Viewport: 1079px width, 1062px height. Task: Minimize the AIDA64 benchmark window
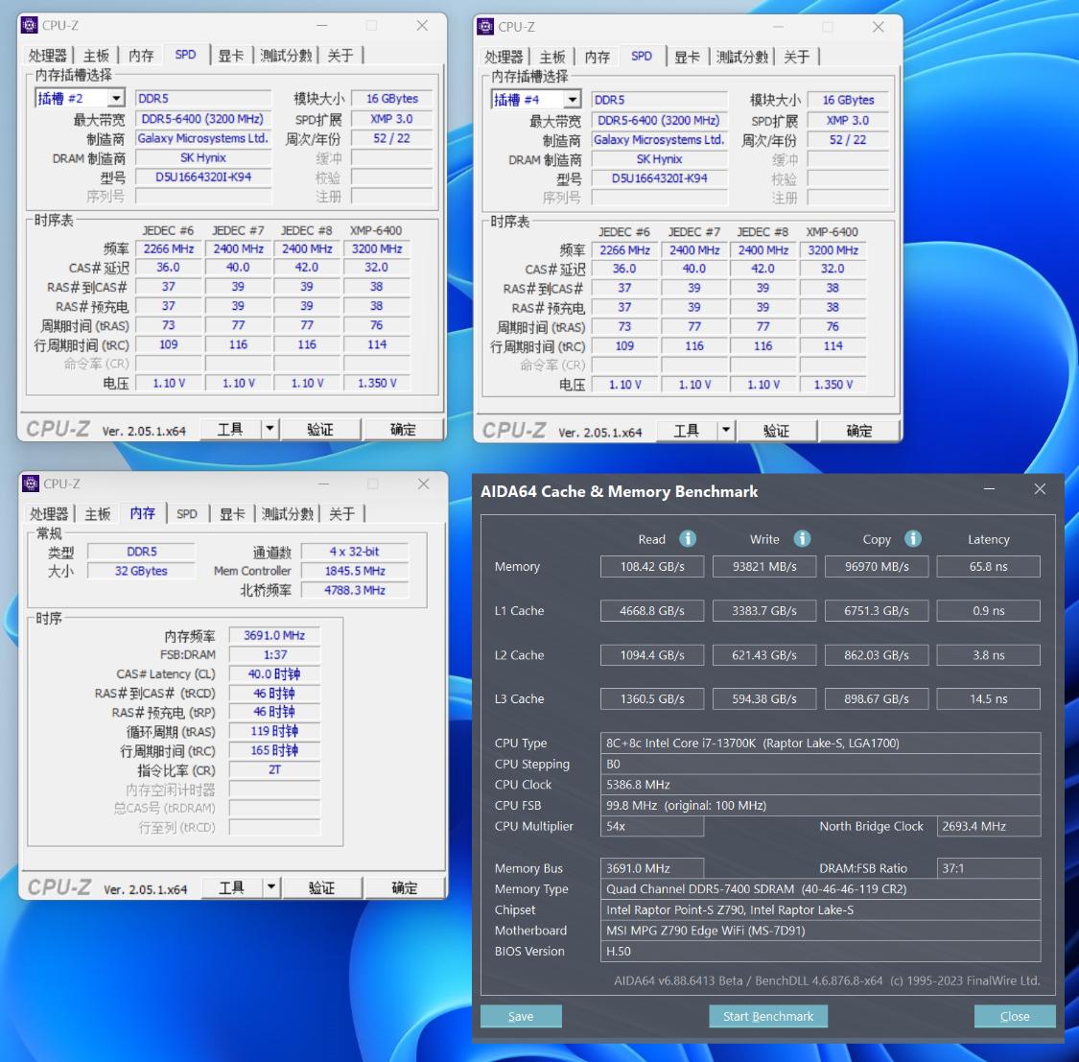(x=989, y=490)
